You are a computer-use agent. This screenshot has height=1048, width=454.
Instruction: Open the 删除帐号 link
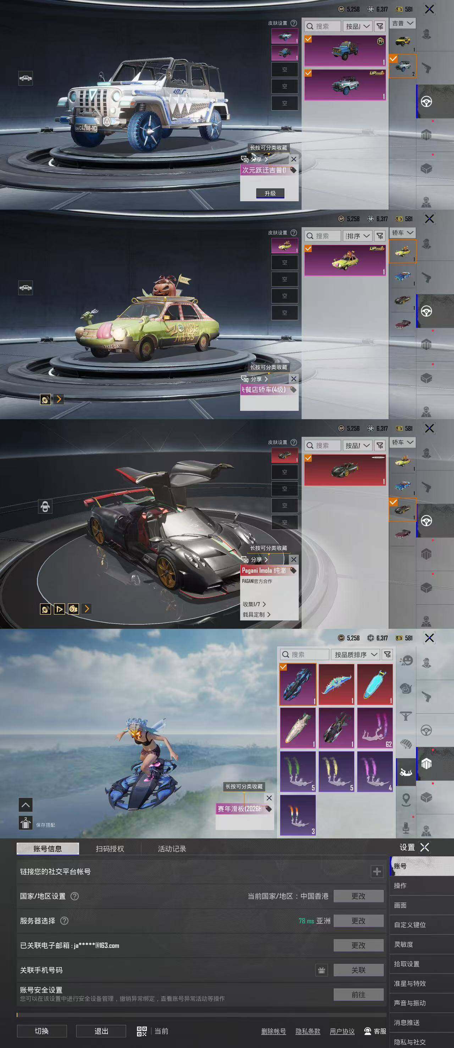[x=273, y=1031]
